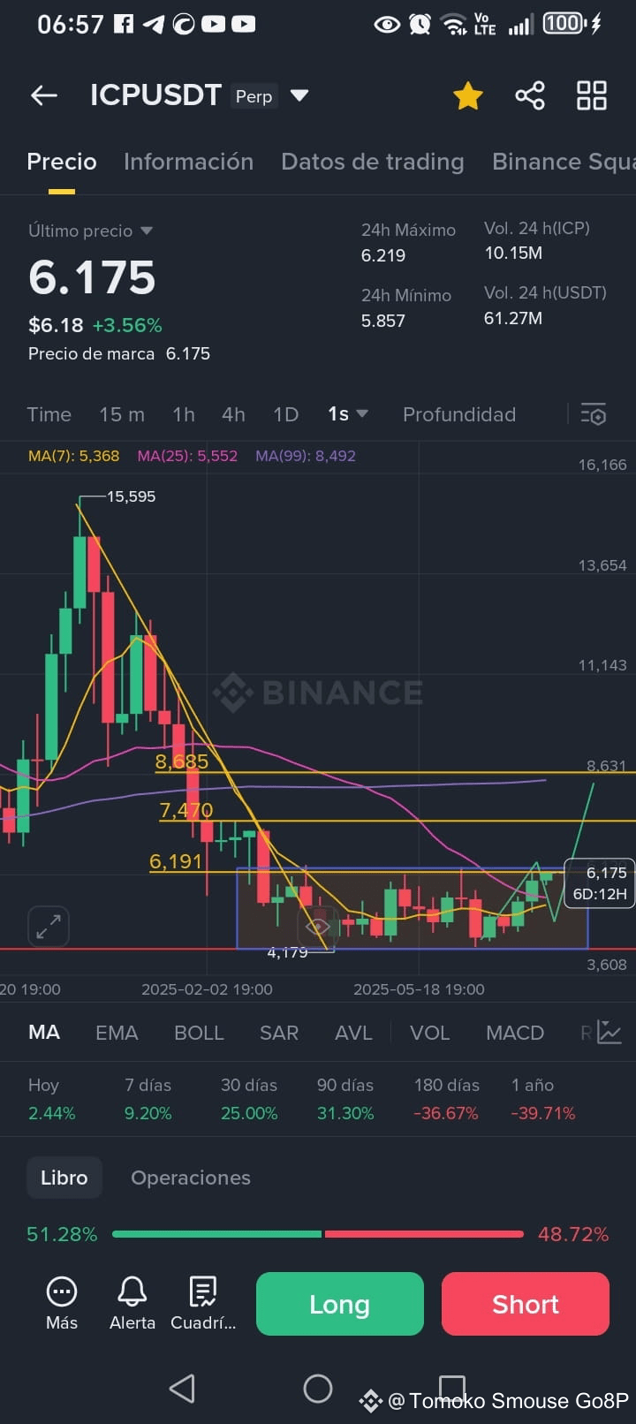This screenshot has width=636, height=1424.
Task: Tap the MA(25): 5,552 indicator label
Action: [x=187, y=456]
